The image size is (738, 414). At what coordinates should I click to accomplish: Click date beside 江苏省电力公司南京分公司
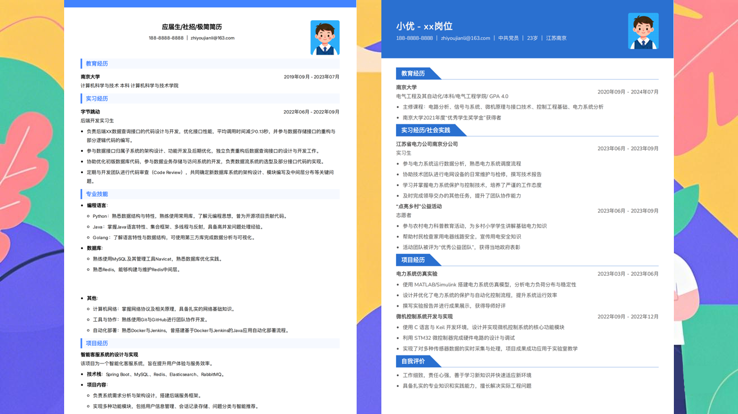[x=628, y=148]
